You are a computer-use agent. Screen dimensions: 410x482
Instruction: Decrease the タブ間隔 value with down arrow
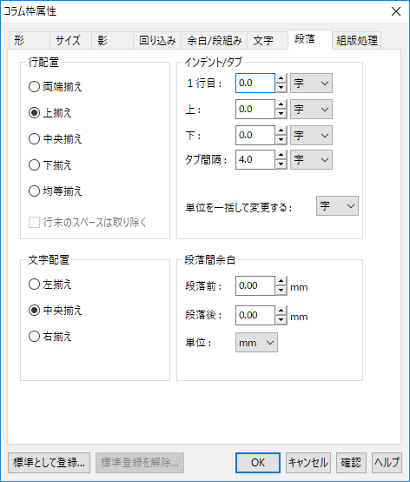click(x=281, y=164)
